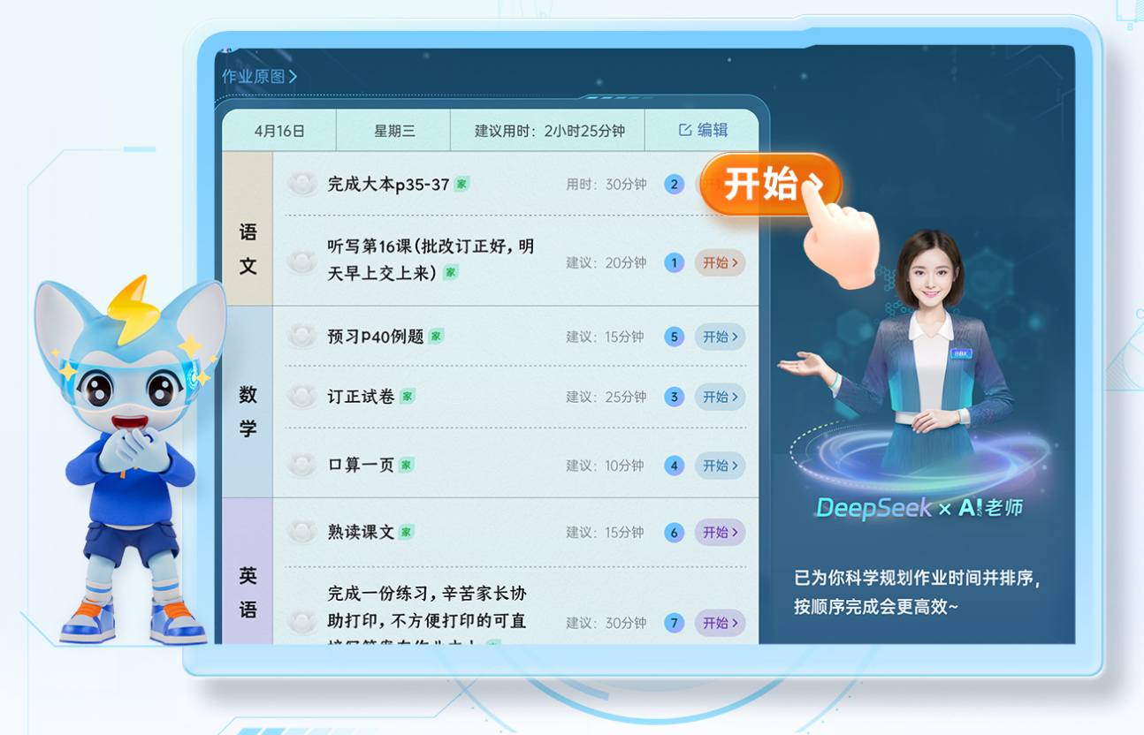Screen dimensions: 1144x735
Task: Toggle the check circle for 预习P40例题
Action: click(x=302, y=337)
